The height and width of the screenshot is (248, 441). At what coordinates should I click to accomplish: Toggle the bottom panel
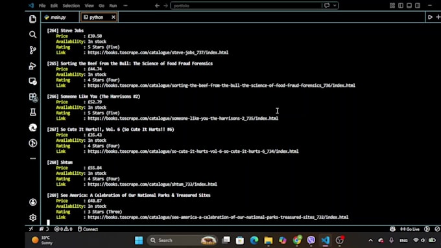coord(409,6)
